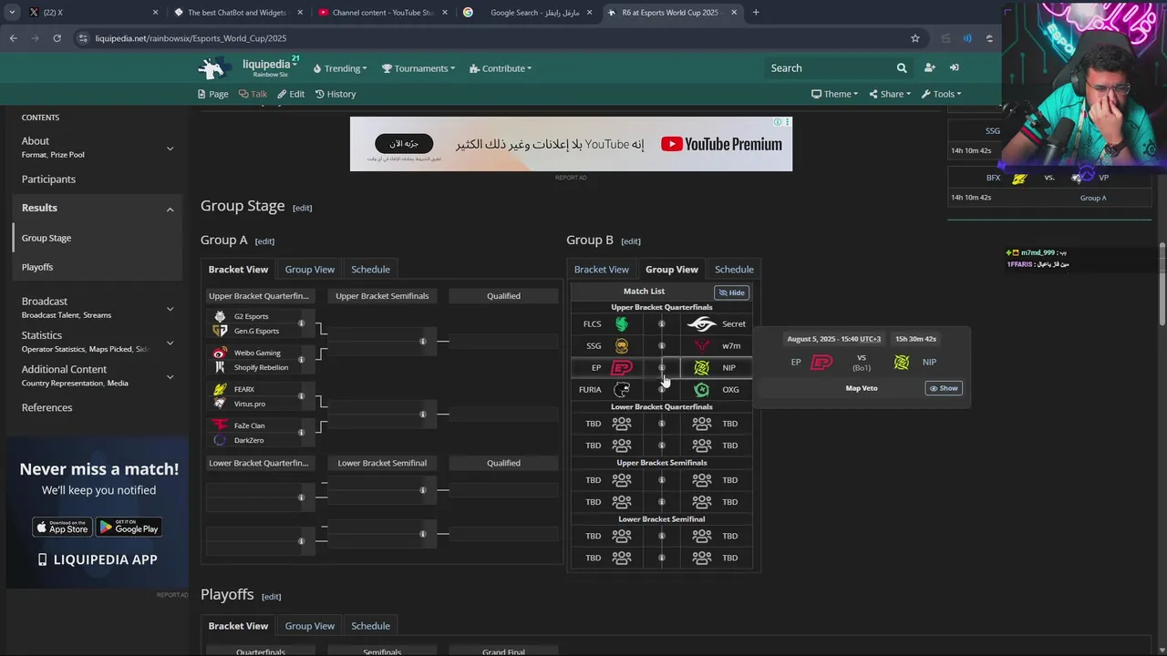Screen dimensions: 1167x656
Task: Open the page History tab
Action: [x=336, y=94]
